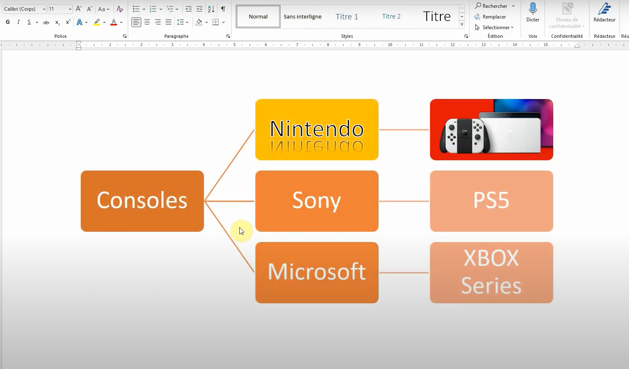629x369 pixels.
Task: Increase the font size with grow icon
Action: pos(79,9)
